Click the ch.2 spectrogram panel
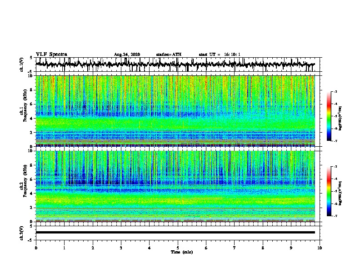 coord(175,186)
